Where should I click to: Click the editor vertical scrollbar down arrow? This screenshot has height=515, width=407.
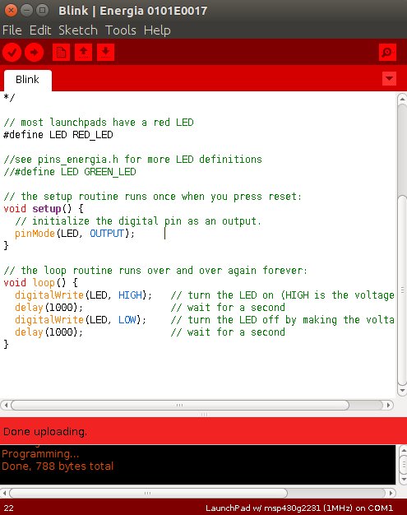point(402,391)
